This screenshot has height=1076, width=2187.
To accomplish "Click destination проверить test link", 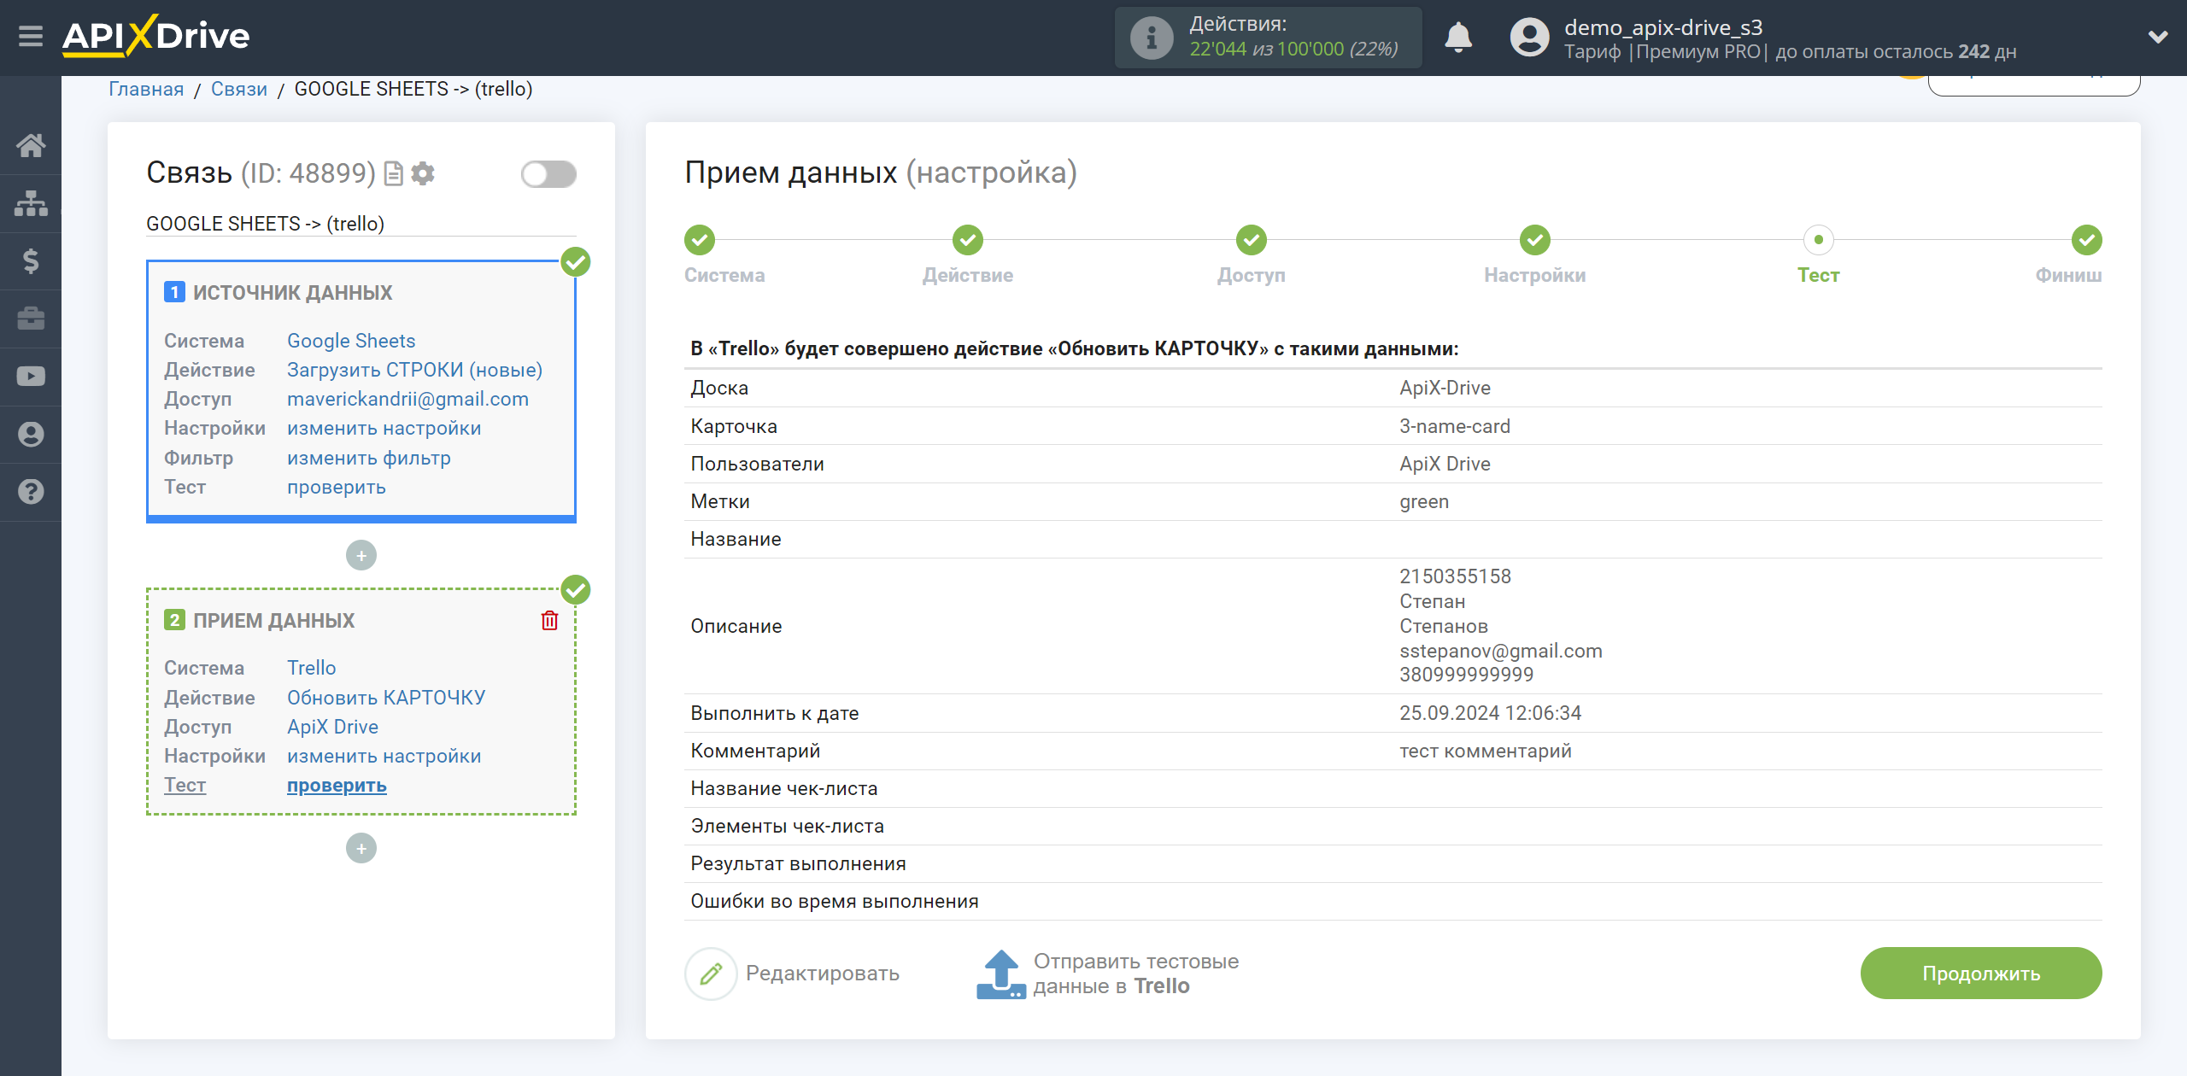I will pyautogui.click(x=336, y=785).
